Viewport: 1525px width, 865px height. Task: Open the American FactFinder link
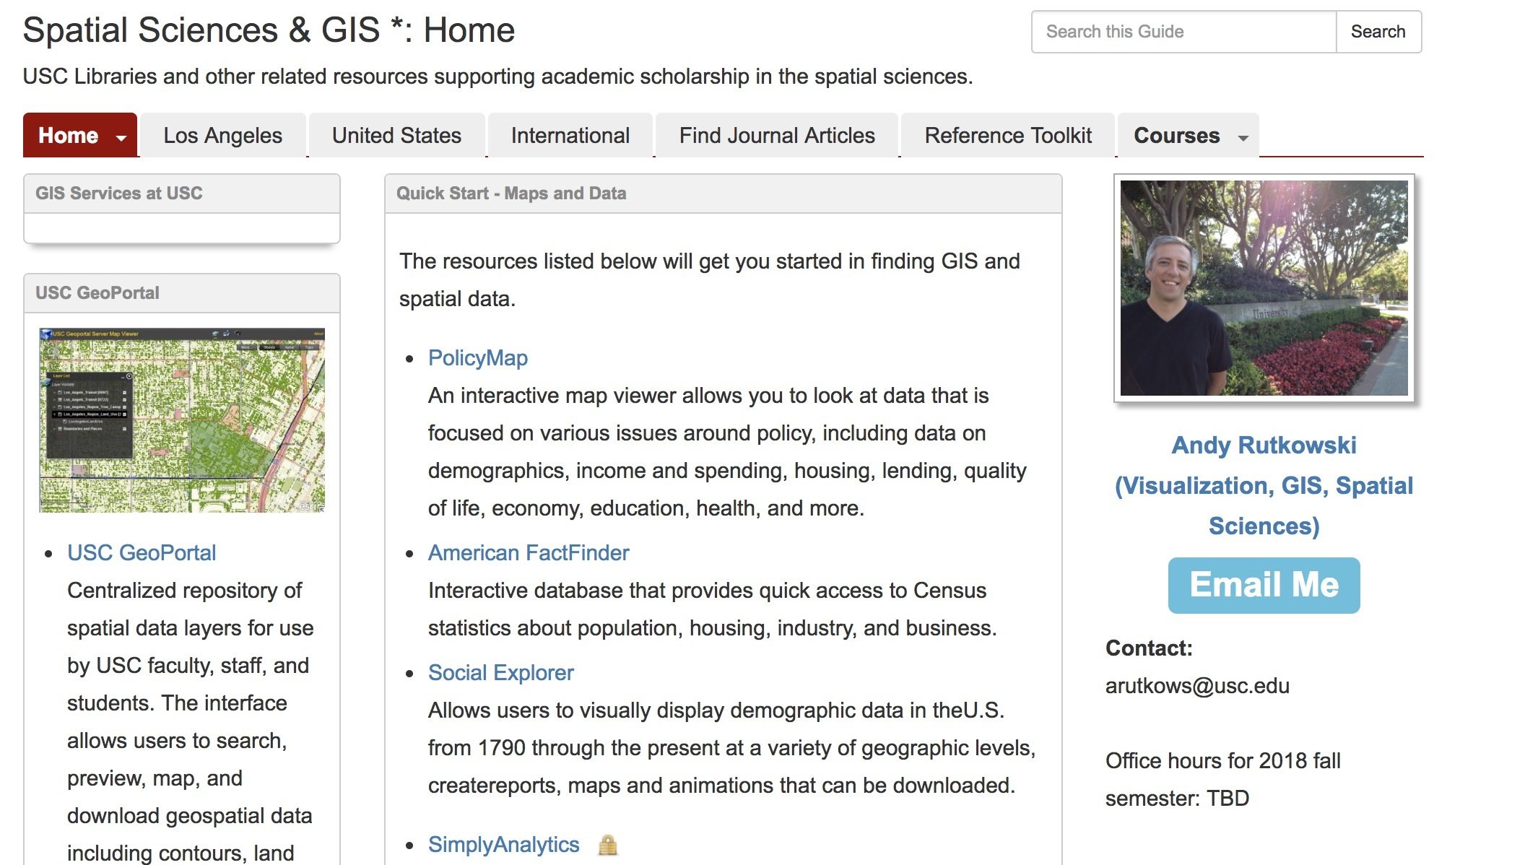tap(528, 553)
